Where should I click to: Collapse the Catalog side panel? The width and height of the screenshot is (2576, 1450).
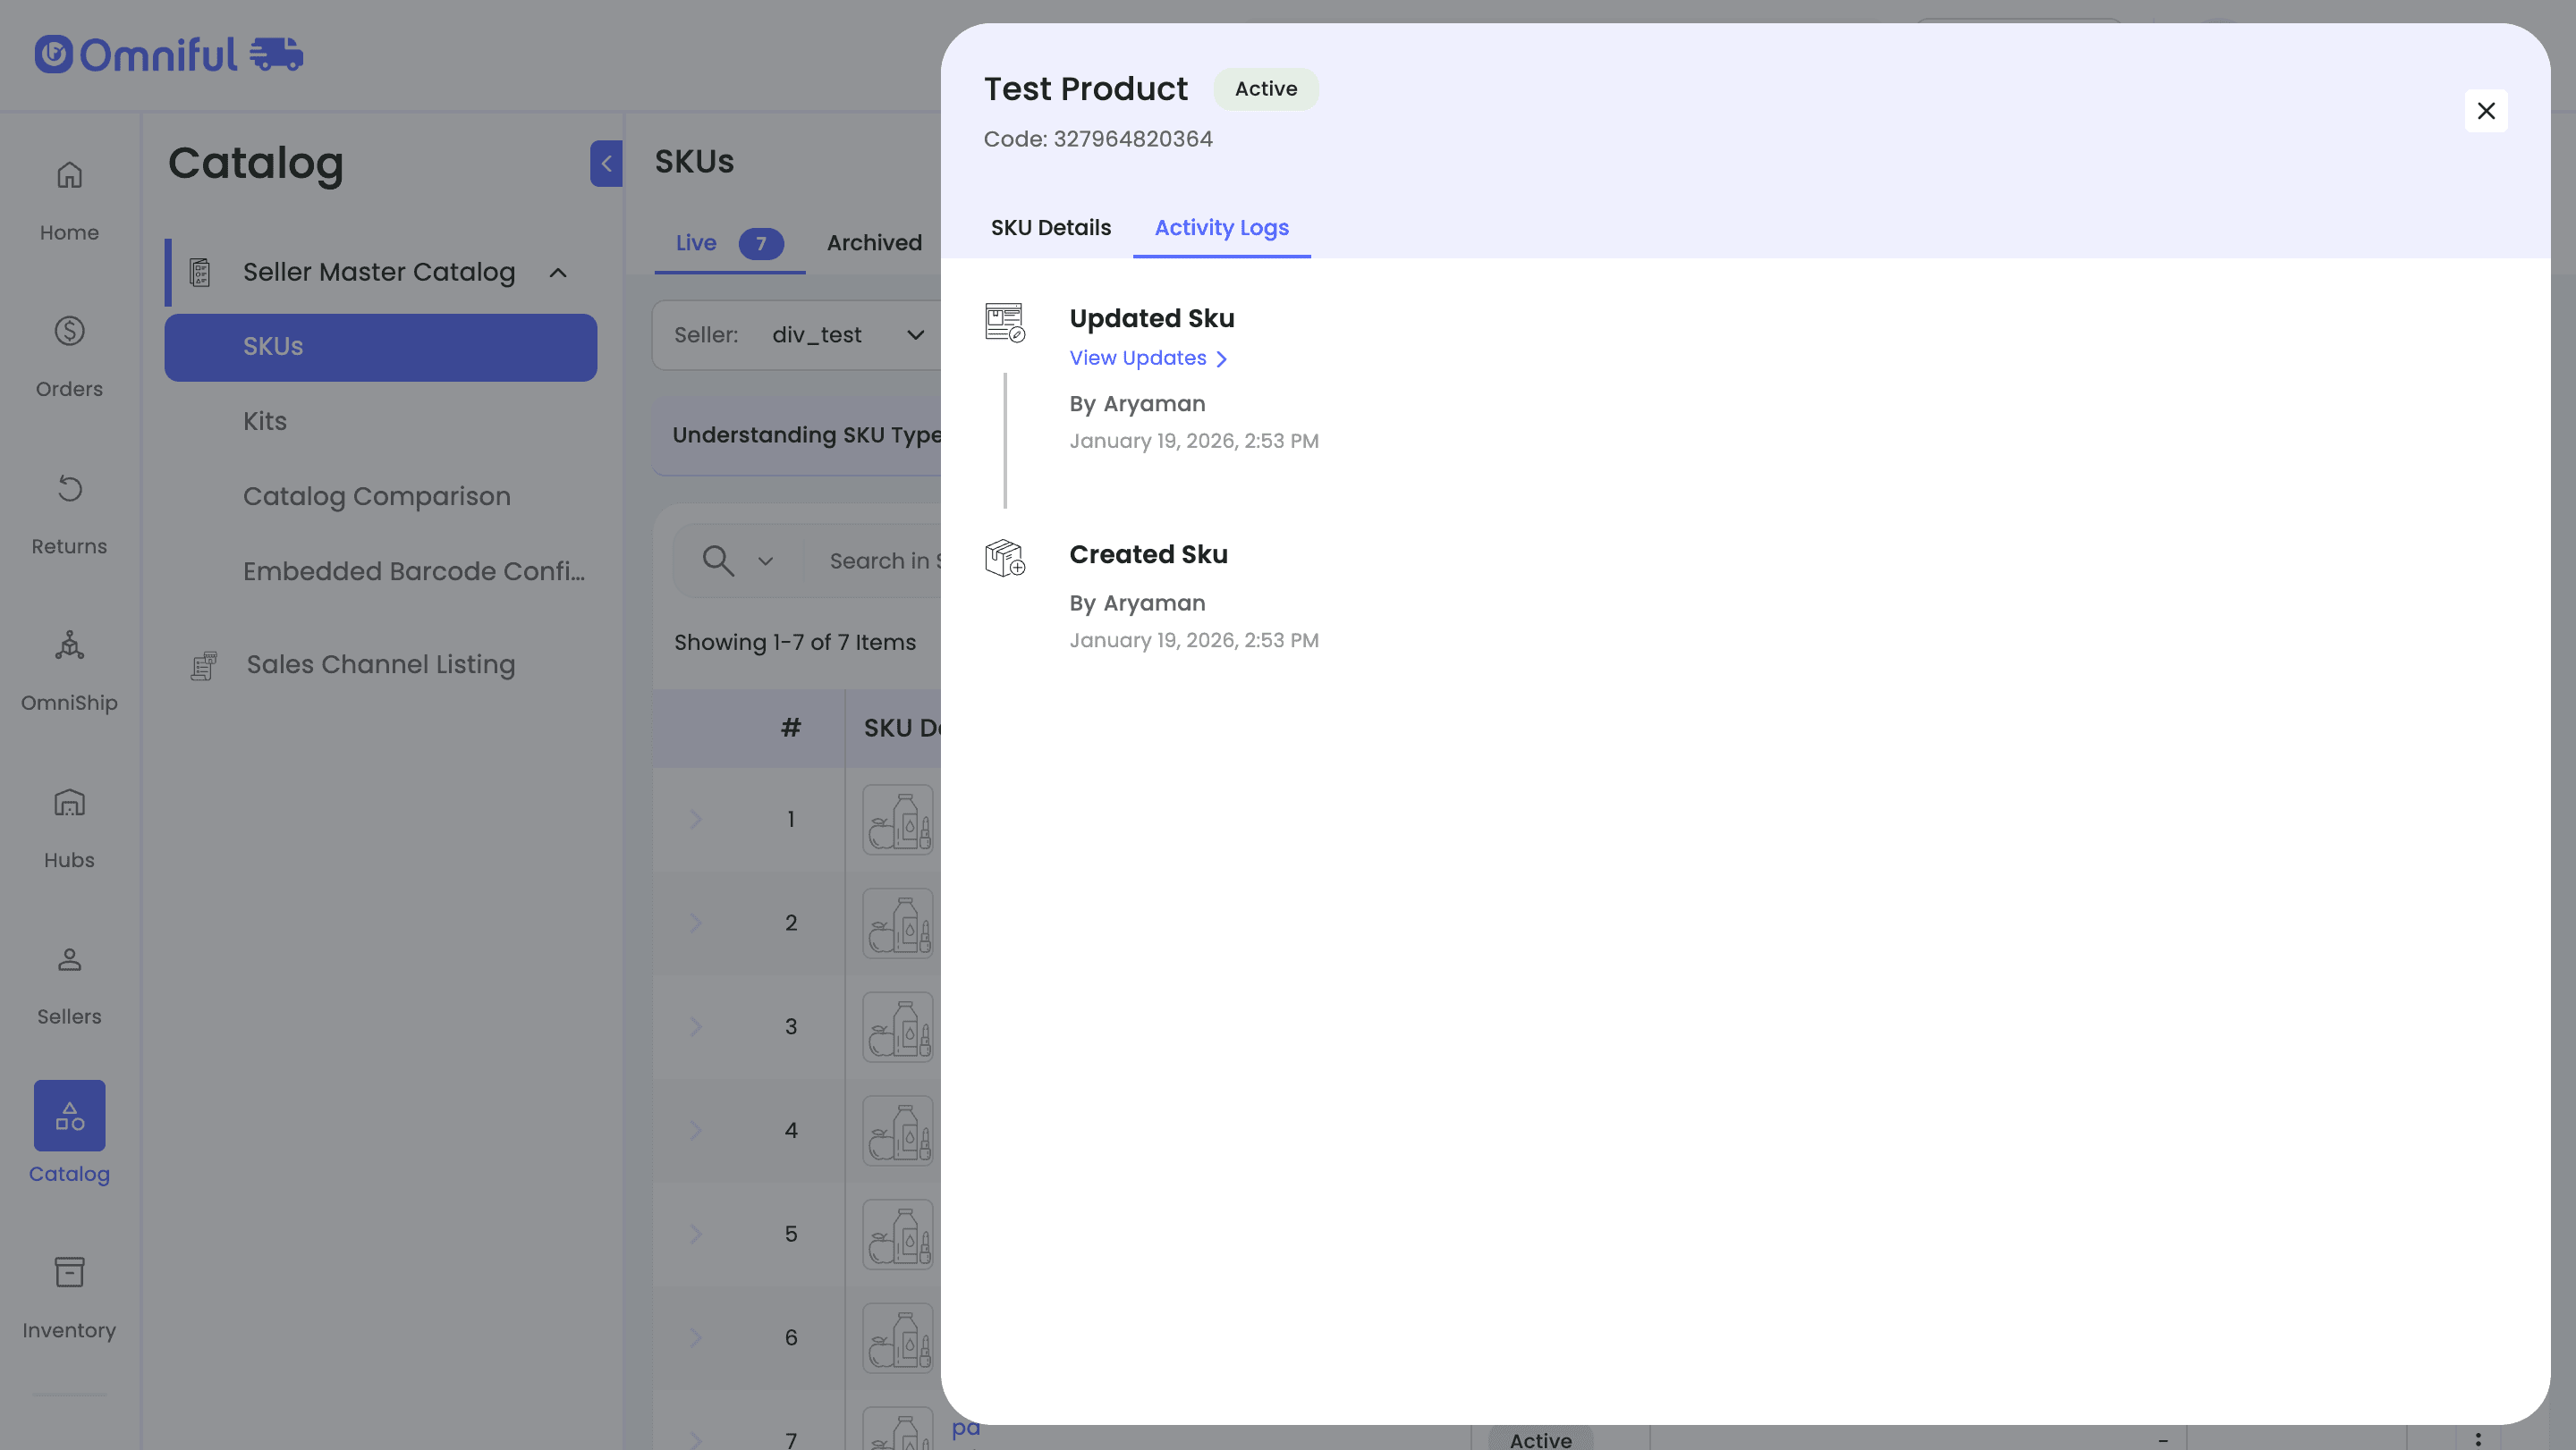coord(606,164)
